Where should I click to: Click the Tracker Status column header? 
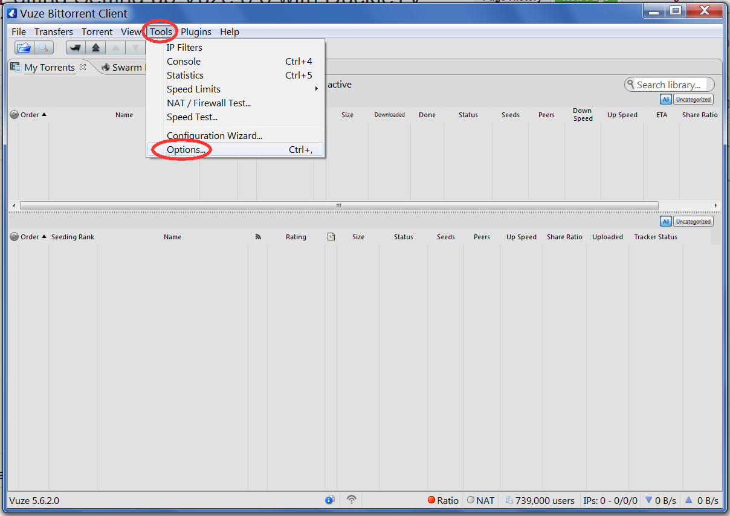click(x=656, y=237)
